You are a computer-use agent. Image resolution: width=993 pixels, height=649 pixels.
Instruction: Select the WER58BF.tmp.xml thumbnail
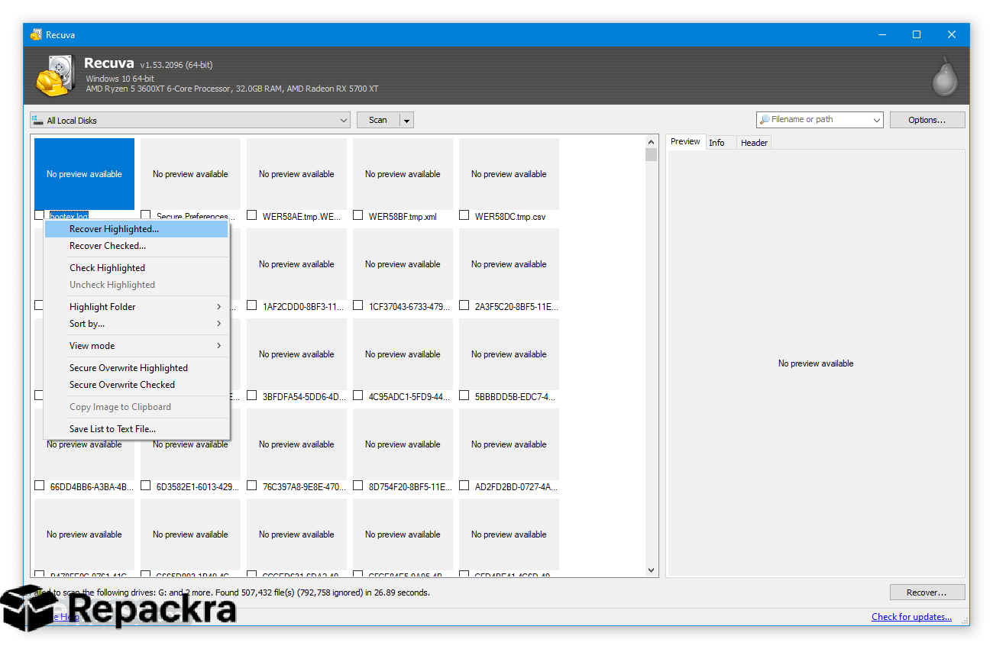(x=403, y=174)
